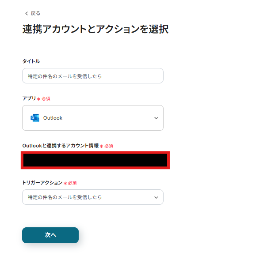This screenshot has height=256, width=271.
Task: Click the back chevron arrow icon
Action: pyautogui.click(x=27, y=13)
